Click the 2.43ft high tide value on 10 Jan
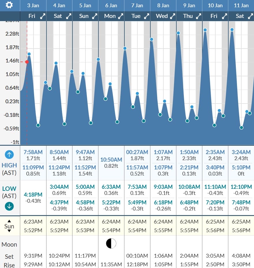 pos(215,158)
